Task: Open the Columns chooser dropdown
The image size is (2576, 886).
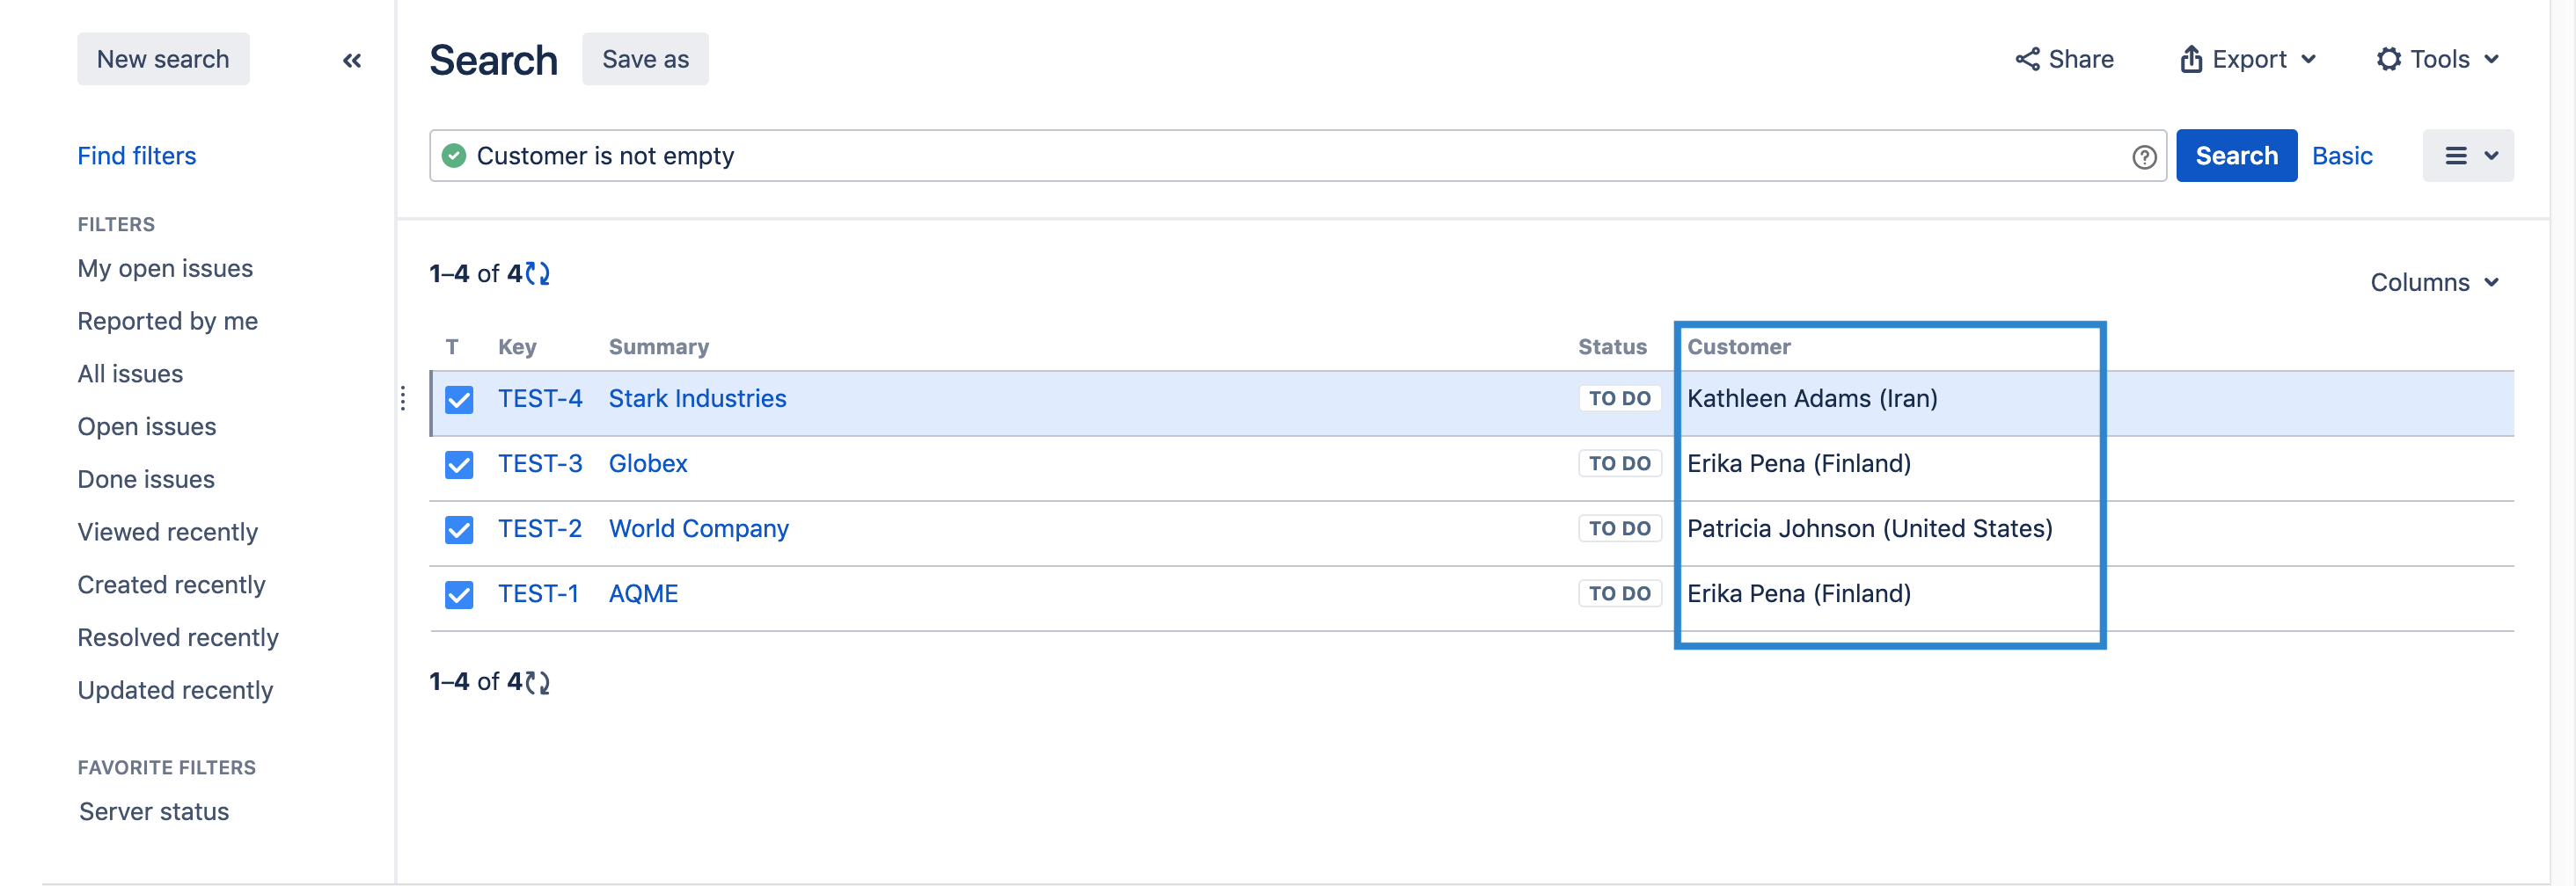Action: (2434, 283)
